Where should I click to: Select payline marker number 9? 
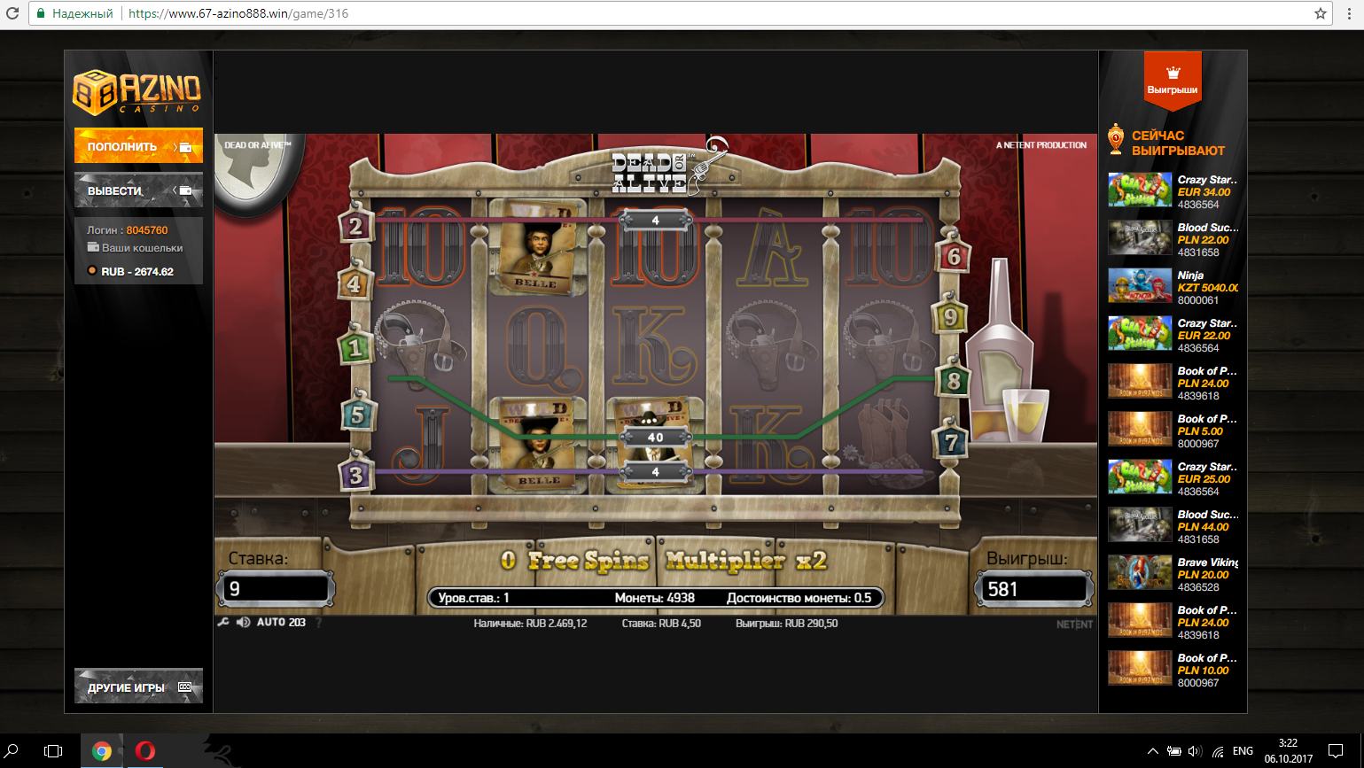pyautogui.click(x=950, y=316)
